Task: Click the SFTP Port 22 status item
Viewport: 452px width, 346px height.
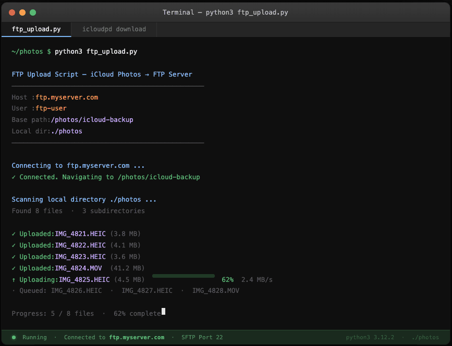Action: [x=202, y=337]
